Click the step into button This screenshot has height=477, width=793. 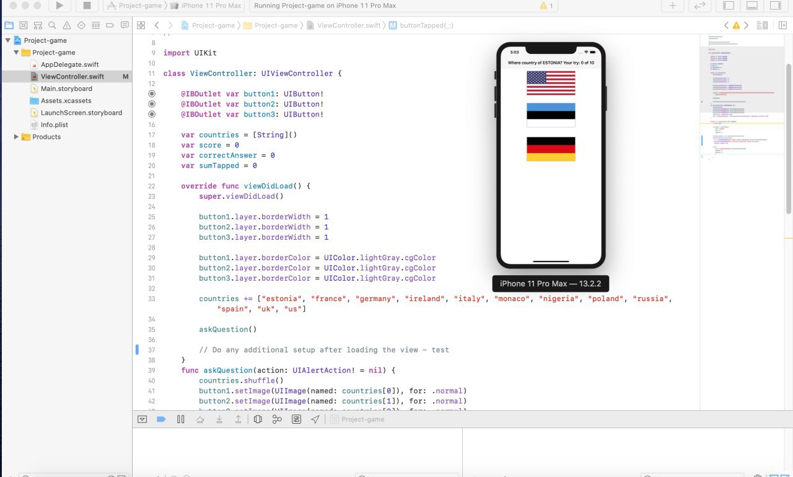[219, 419]
